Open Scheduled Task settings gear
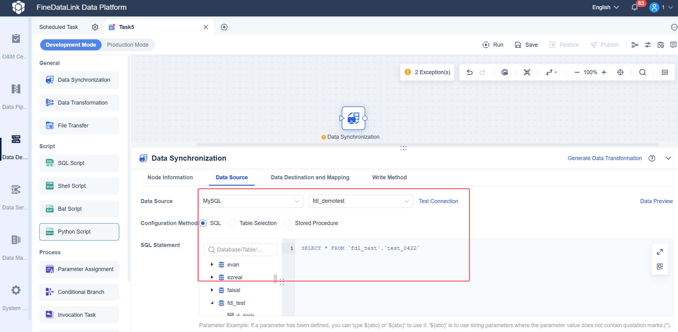The width and height of the screenshot is (678, 332). (95, 27)
